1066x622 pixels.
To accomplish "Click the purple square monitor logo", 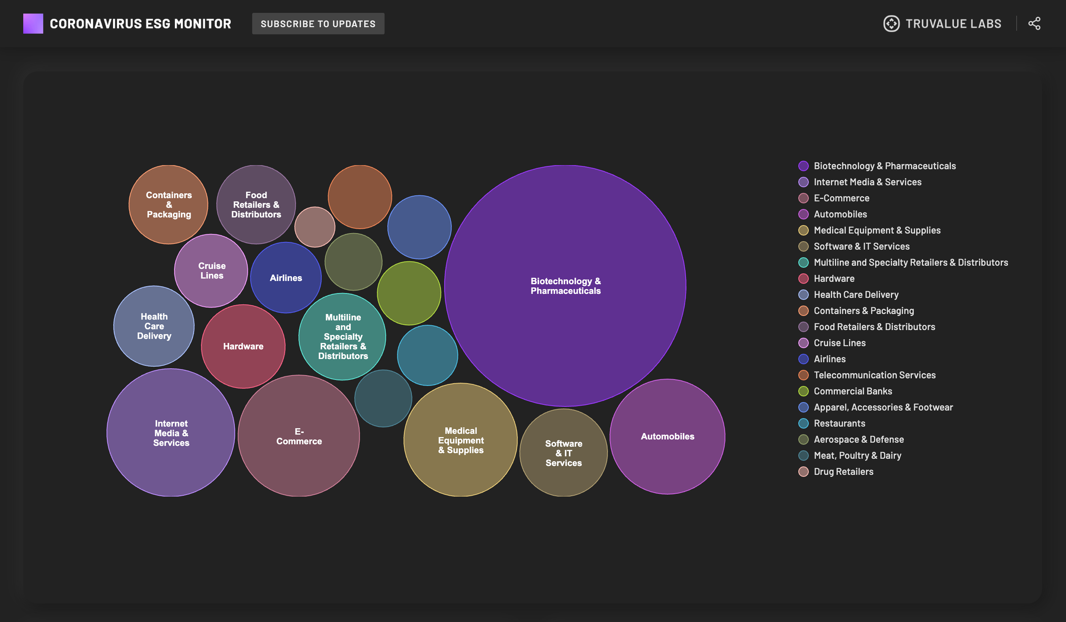I will click(33, 24).
